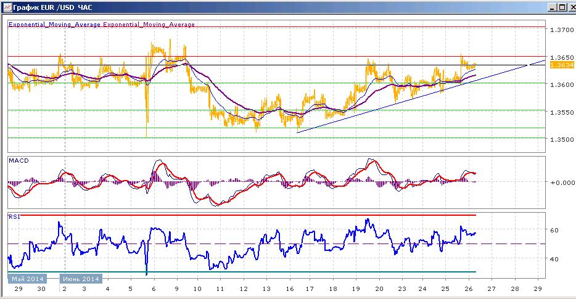Click date label 12 on time axis
Viewport: 576px width, 299px height.
point(244,289)
